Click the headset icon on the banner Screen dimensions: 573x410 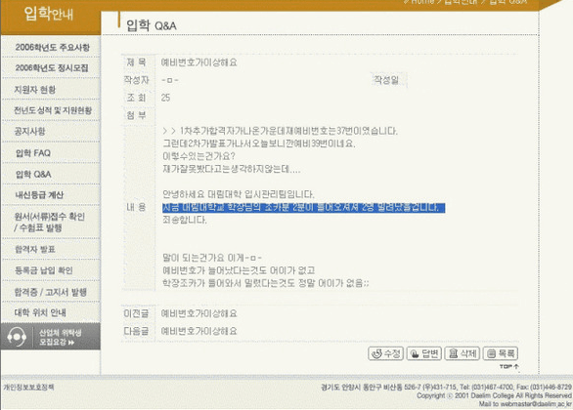(x=17, y=337)
